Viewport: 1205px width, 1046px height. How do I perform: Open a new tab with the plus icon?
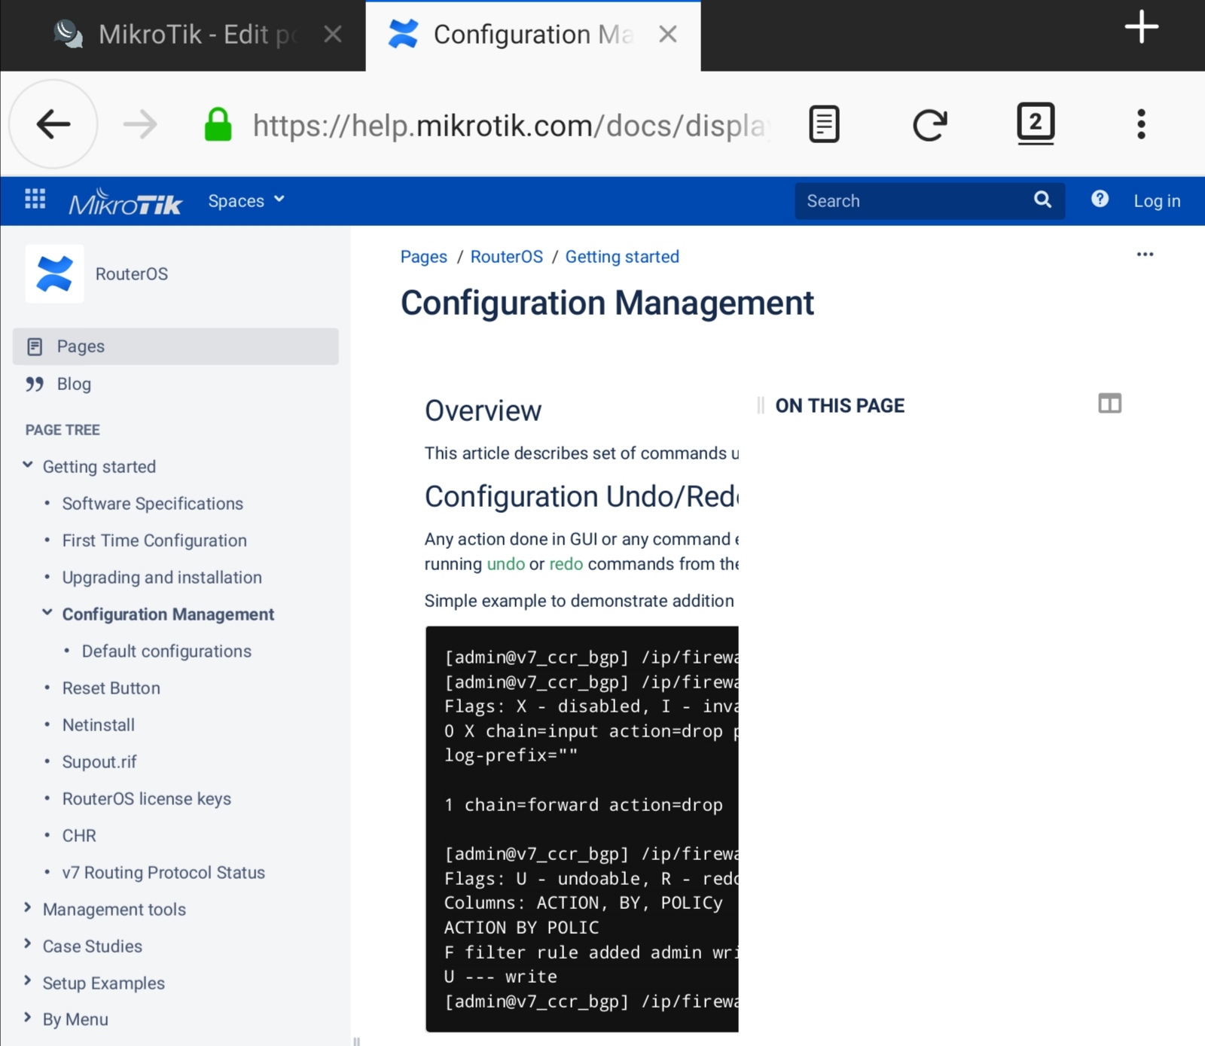point(1141,27)
